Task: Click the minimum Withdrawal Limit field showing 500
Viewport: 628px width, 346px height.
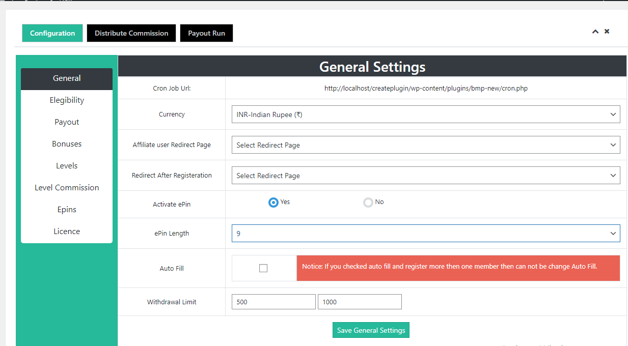Action: point(274,302)
